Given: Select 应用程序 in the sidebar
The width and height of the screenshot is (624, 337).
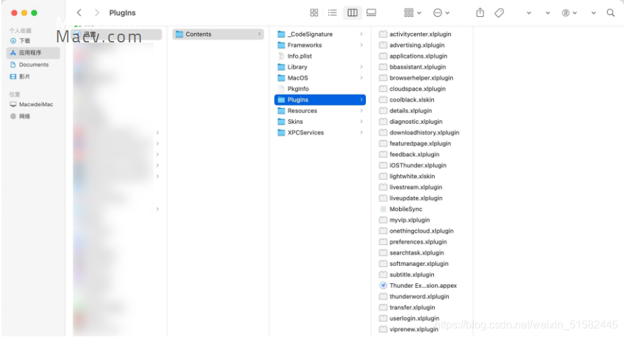Looking at the screenshot, I should tap(33, 52).
